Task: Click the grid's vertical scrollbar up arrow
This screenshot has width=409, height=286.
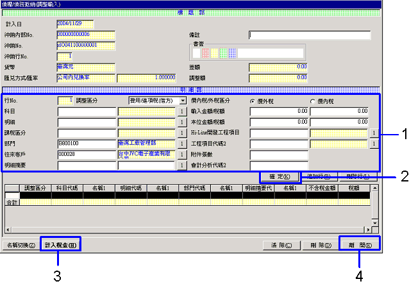Action: pos(375,188)
